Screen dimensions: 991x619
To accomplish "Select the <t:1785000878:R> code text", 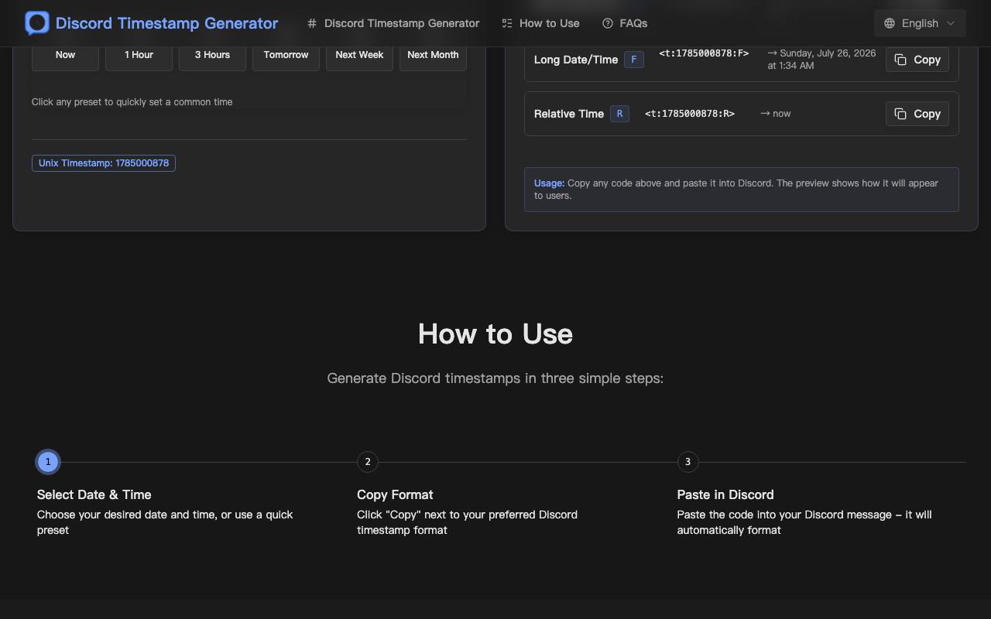I will click(x=690, y=114).
